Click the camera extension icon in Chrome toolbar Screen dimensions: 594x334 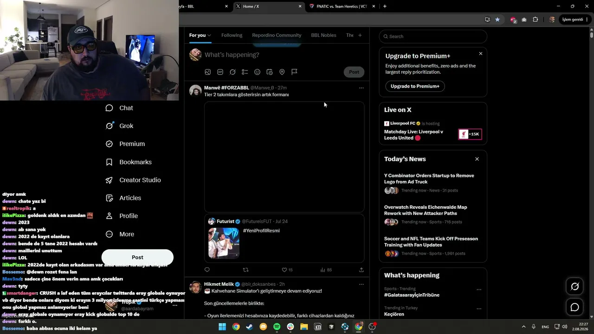[524, 19]
